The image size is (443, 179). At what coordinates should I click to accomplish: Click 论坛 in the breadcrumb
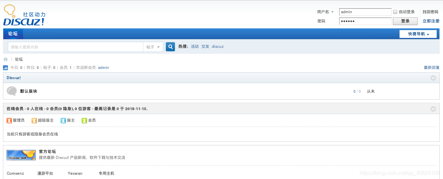[x=19, y=59]
